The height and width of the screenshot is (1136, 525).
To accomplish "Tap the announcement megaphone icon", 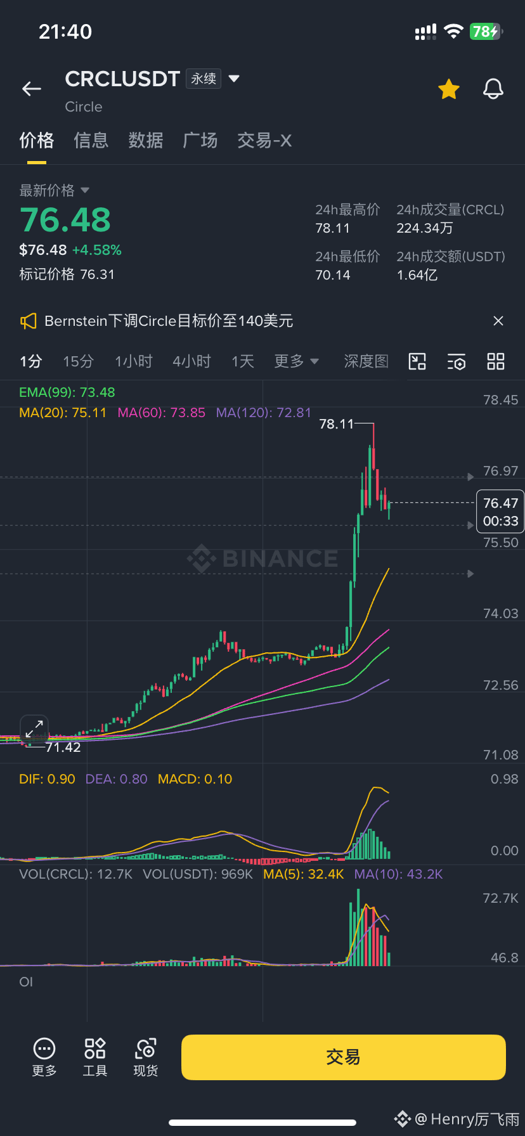I will 29,321.
